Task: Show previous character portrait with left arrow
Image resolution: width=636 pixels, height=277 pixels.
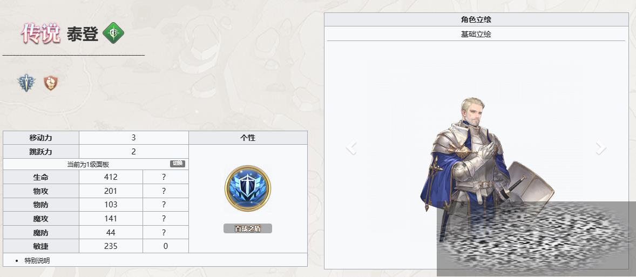Action: coord(351,148)
